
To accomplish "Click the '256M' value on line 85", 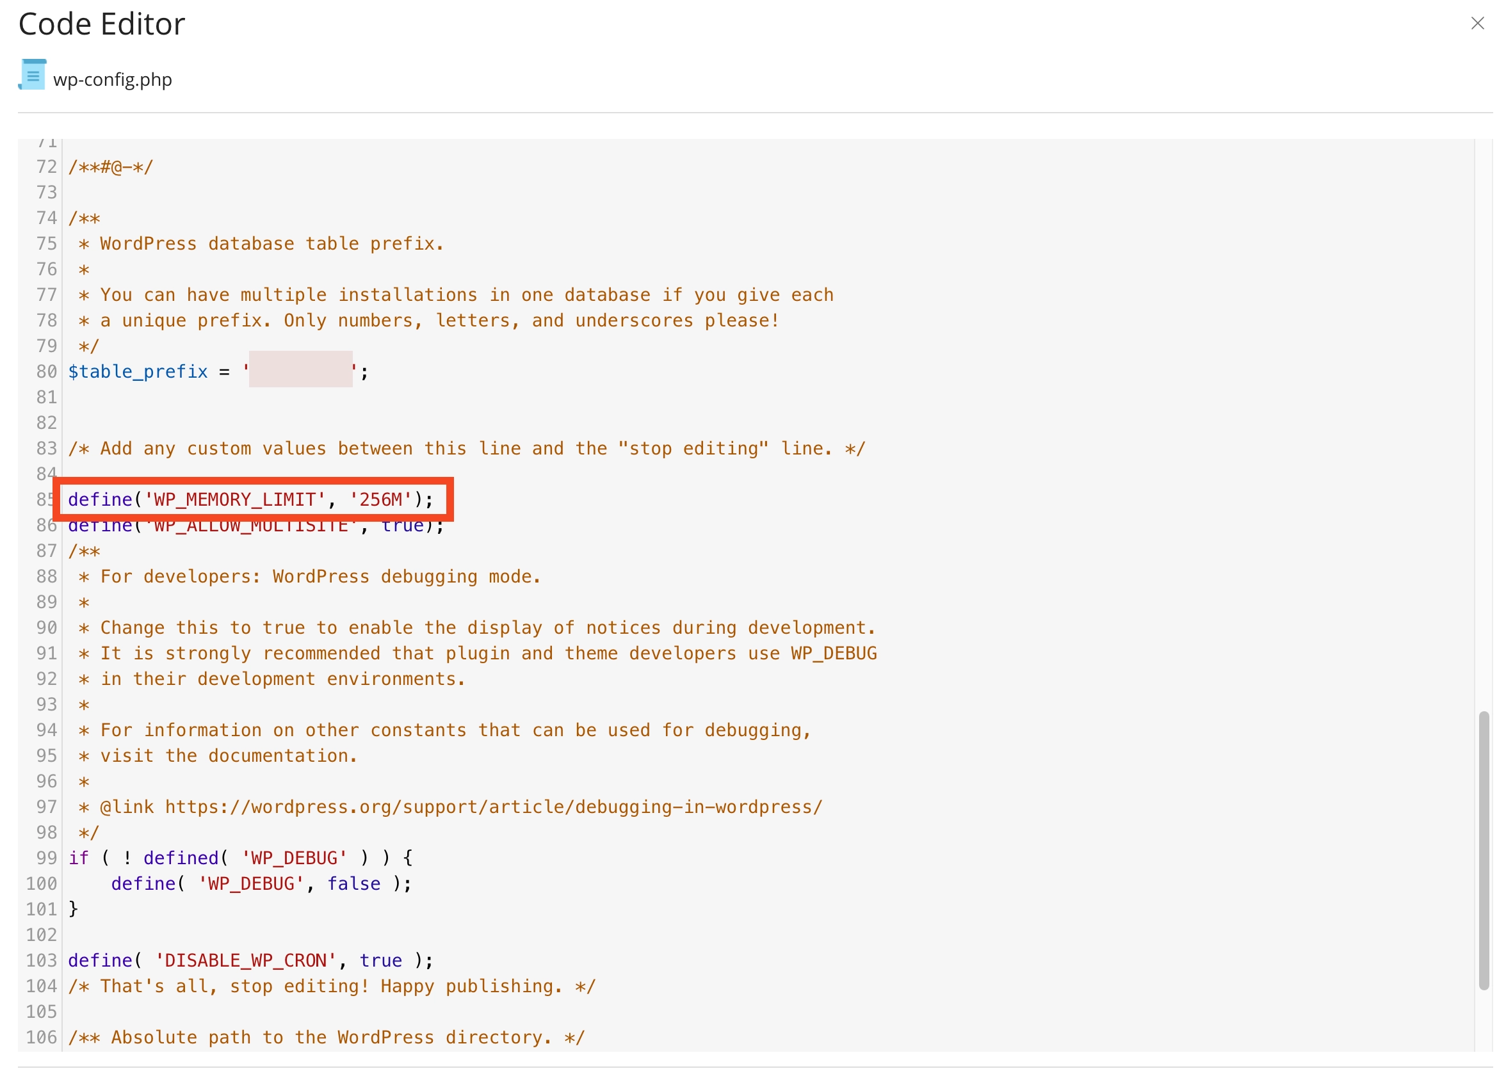I will pos(380,499).
